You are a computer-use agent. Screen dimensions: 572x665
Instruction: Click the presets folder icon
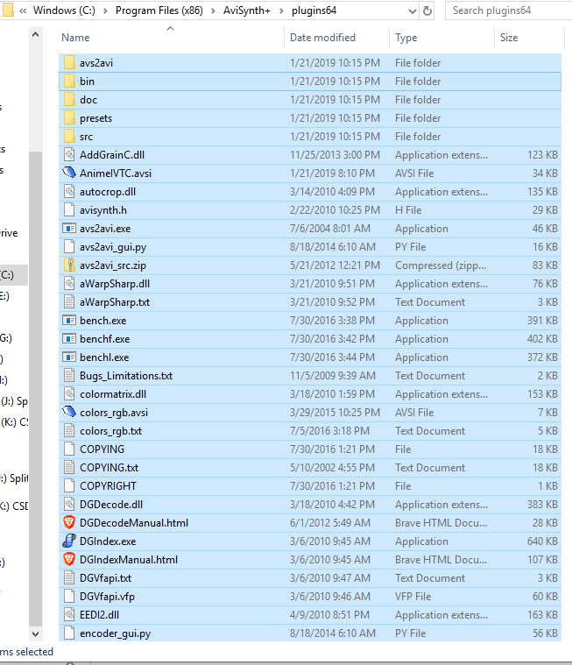pyautogui.click(x=69, y=118)
